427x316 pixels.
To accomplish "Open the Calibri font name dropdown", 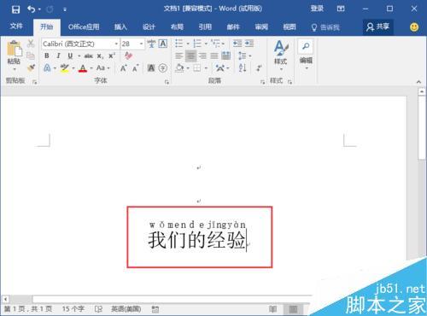I will 116,44.
